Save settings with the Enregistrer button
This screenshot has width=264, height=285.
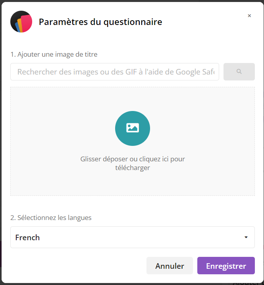pos(226,266)
